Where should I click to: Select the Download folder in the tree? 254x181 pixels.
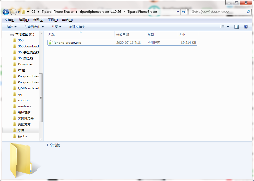(26, 64)
